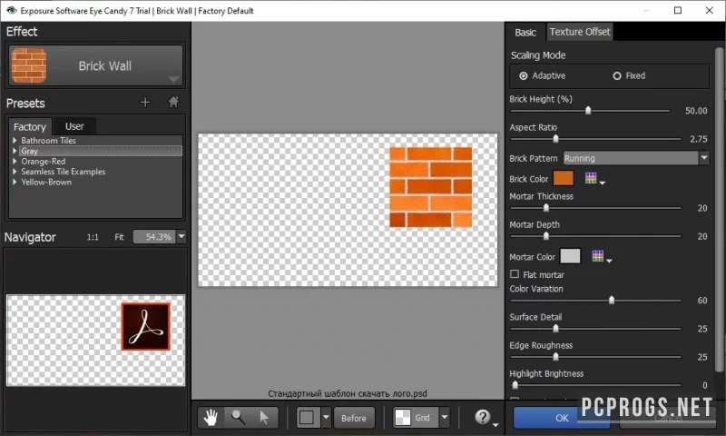Click the Fit zoom button
This screenshot has height=436, width=726.
pos(119,237)
